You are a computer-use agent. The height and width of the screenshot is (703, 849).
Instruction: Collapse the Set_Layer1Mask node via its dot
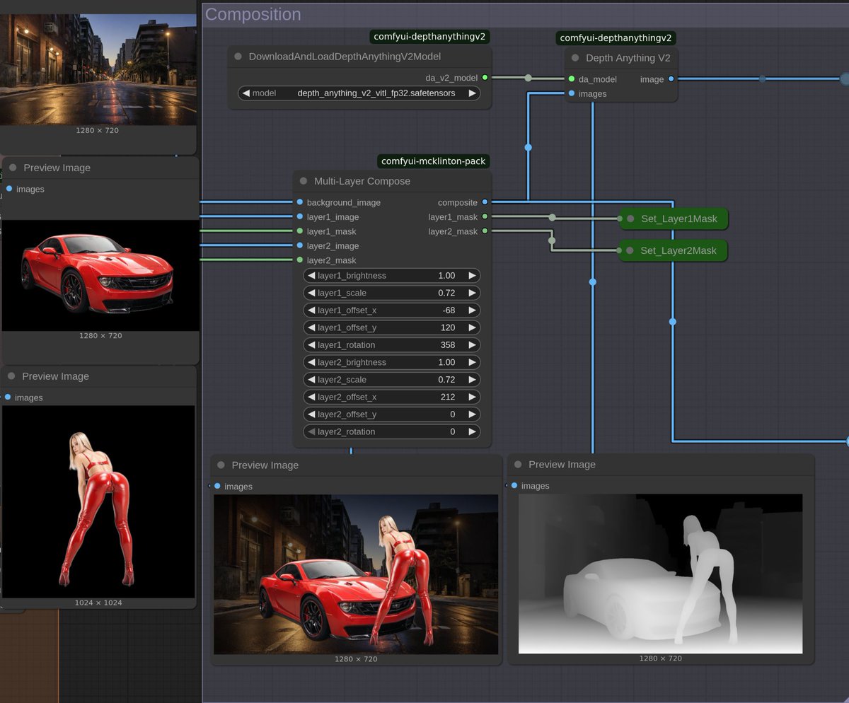click(630, 219)
